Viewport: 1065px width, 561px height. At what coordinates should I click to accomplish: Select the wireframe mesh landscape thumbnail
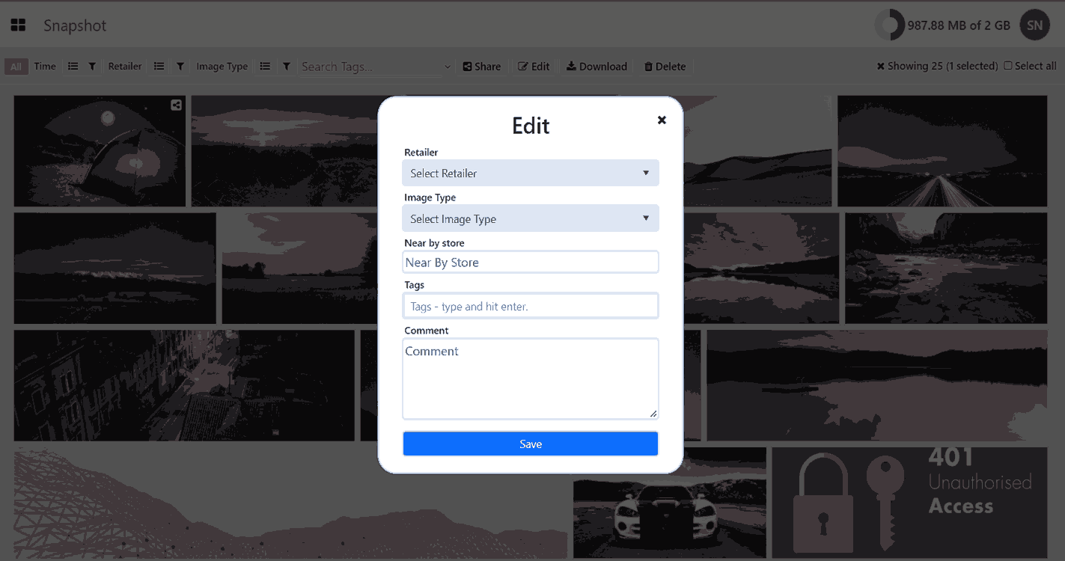pos(290,503)
